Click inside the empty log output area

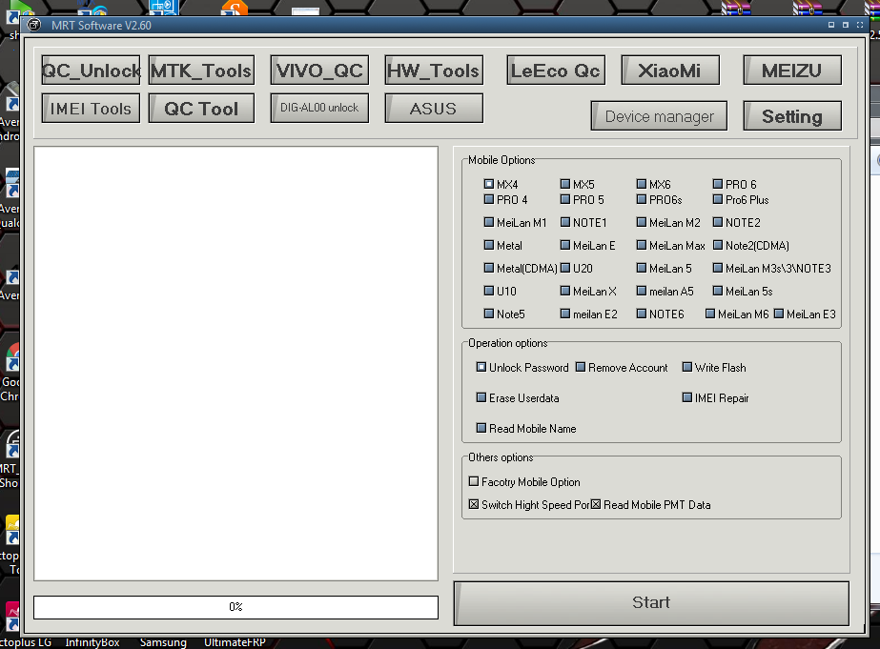click(235, 364)
